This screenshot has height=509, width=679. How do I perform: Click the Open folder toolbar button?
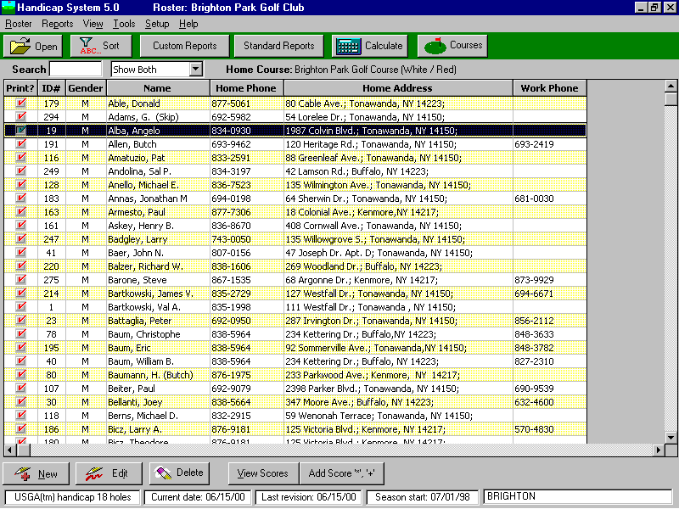pos(33,46)
